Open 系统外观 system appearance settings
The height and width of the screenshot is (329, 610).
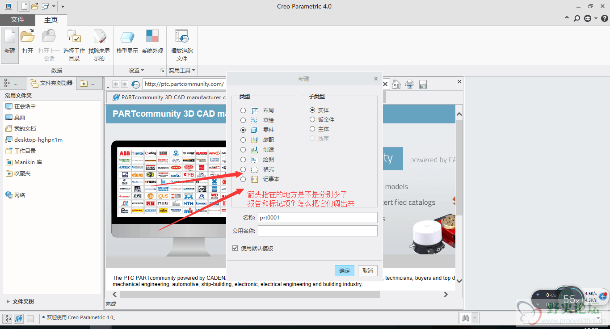(x=152, y=42)
